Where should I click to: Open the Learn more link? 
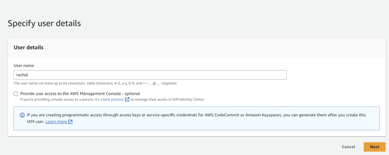pos(56,122)
